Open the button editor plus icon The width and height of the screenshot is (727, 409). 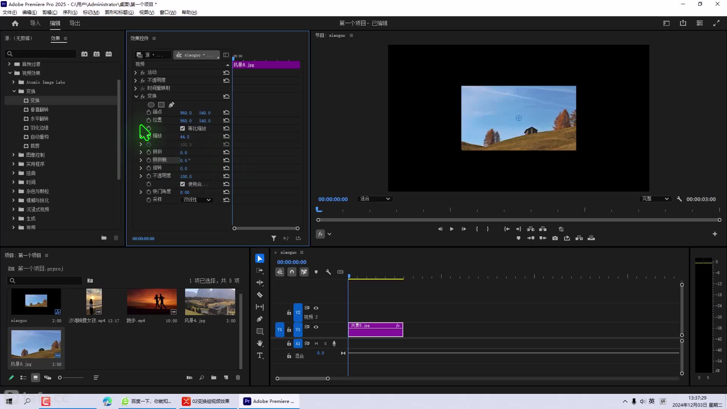715,234
